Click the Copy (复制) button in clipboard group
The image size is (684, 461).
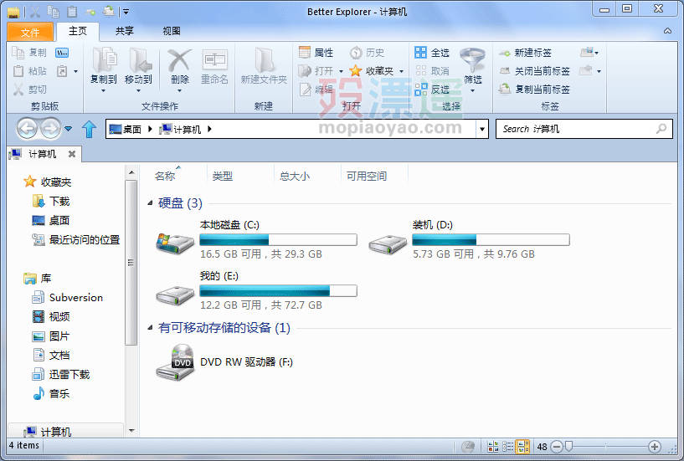(28, 53)
